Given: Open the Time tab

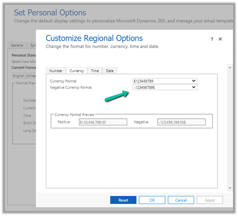Looking at the screenshot, I should (x=95, y=71).
